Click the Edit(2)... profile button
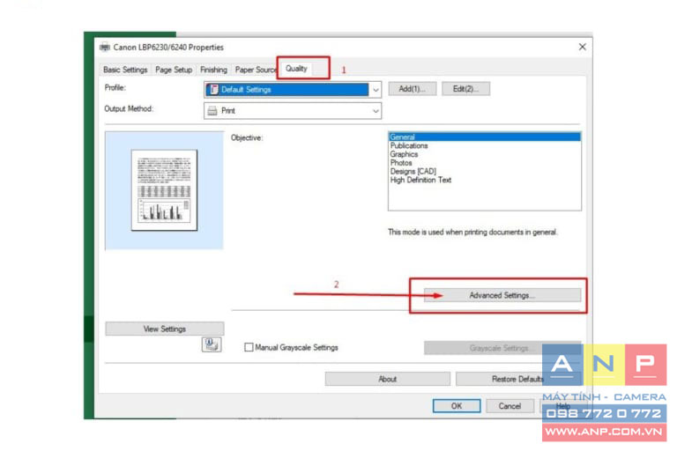Screen dimensions: 677x451 click(x=465, y=89)
